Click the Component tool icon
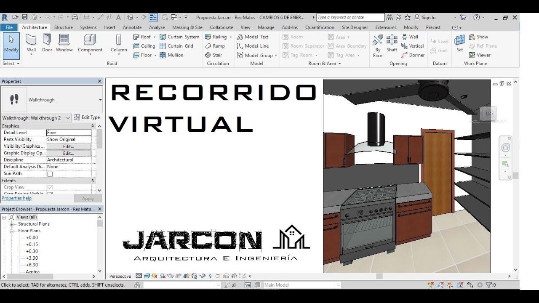The height and width of the screenshot is (303, 539). tap(90, 40)
